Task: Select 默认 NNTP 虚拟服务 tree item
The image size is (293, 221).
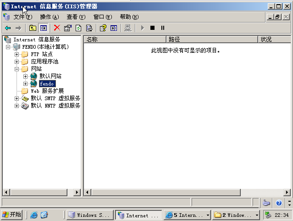Action: [x=55, y=106]
